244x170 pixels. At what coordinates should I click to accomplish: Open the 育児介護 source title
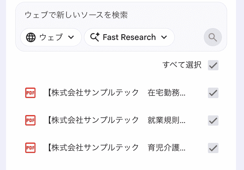pos(116,148)
